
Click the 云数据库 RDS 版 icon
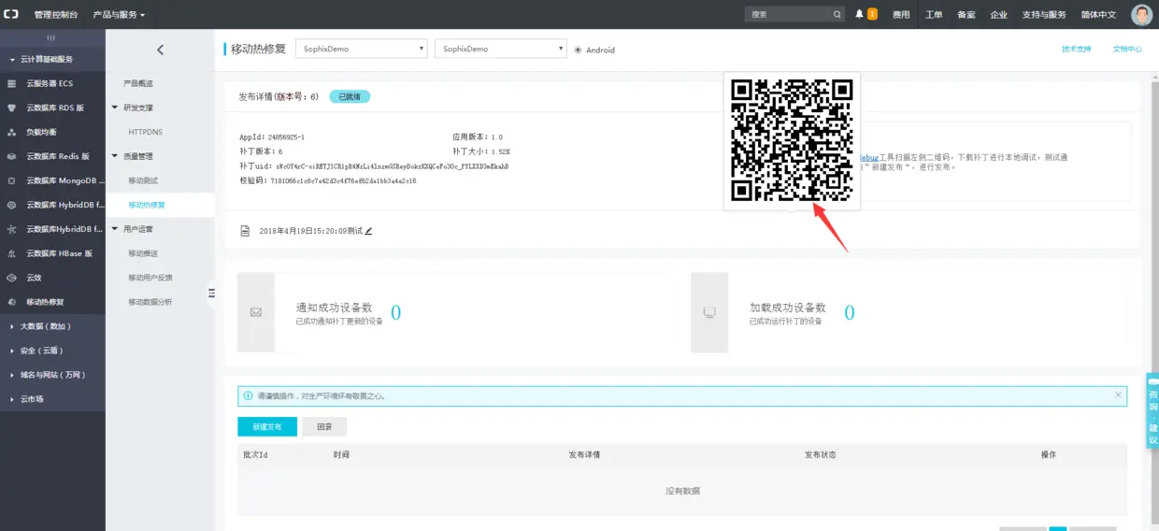click(x=11, y=108)
